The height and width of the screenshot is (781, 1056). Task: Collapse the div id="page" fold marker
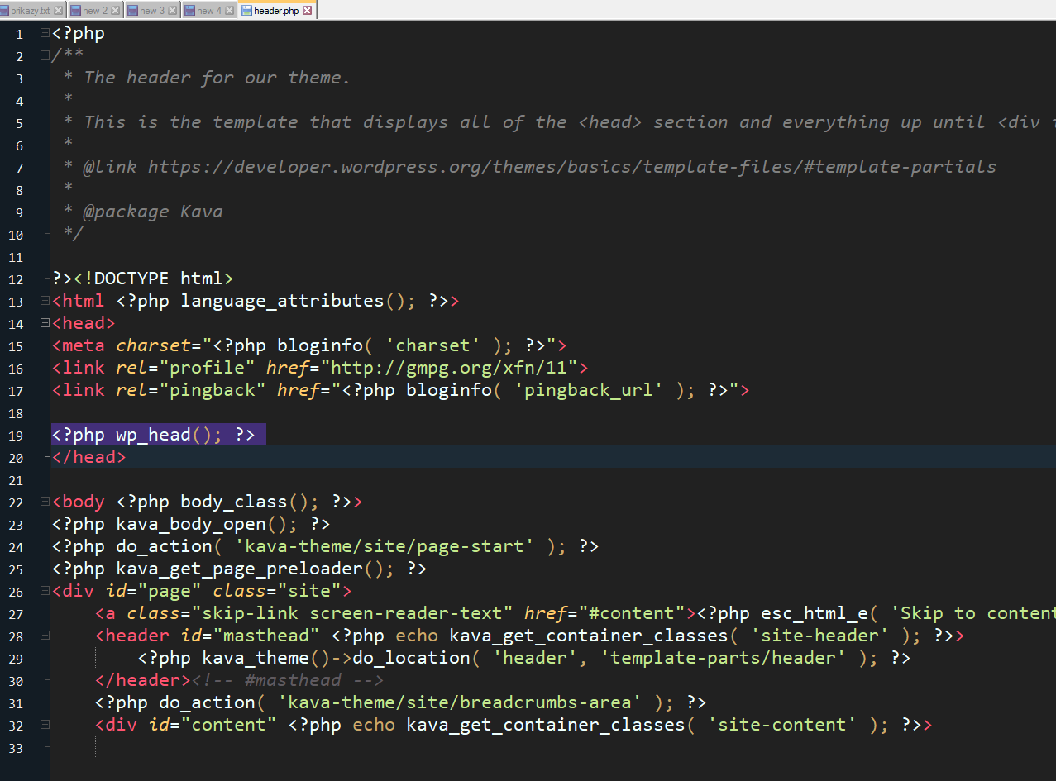45,592
